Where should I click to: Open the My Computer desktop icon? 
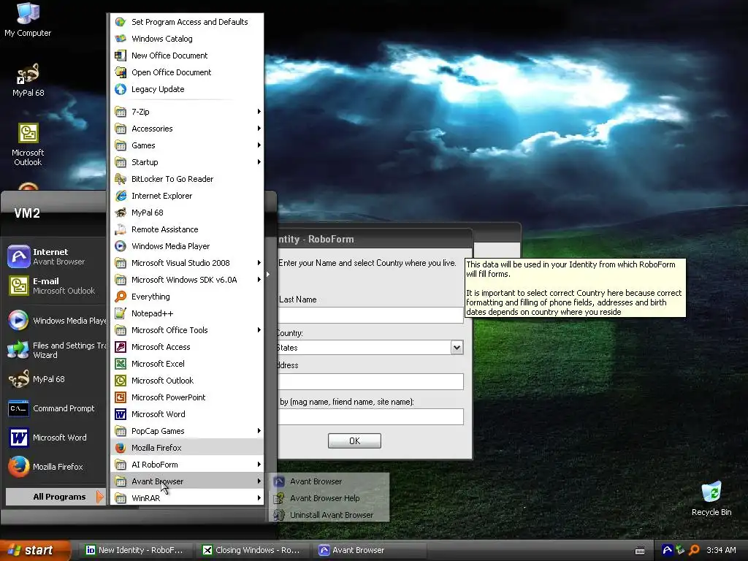coord(28,19)
